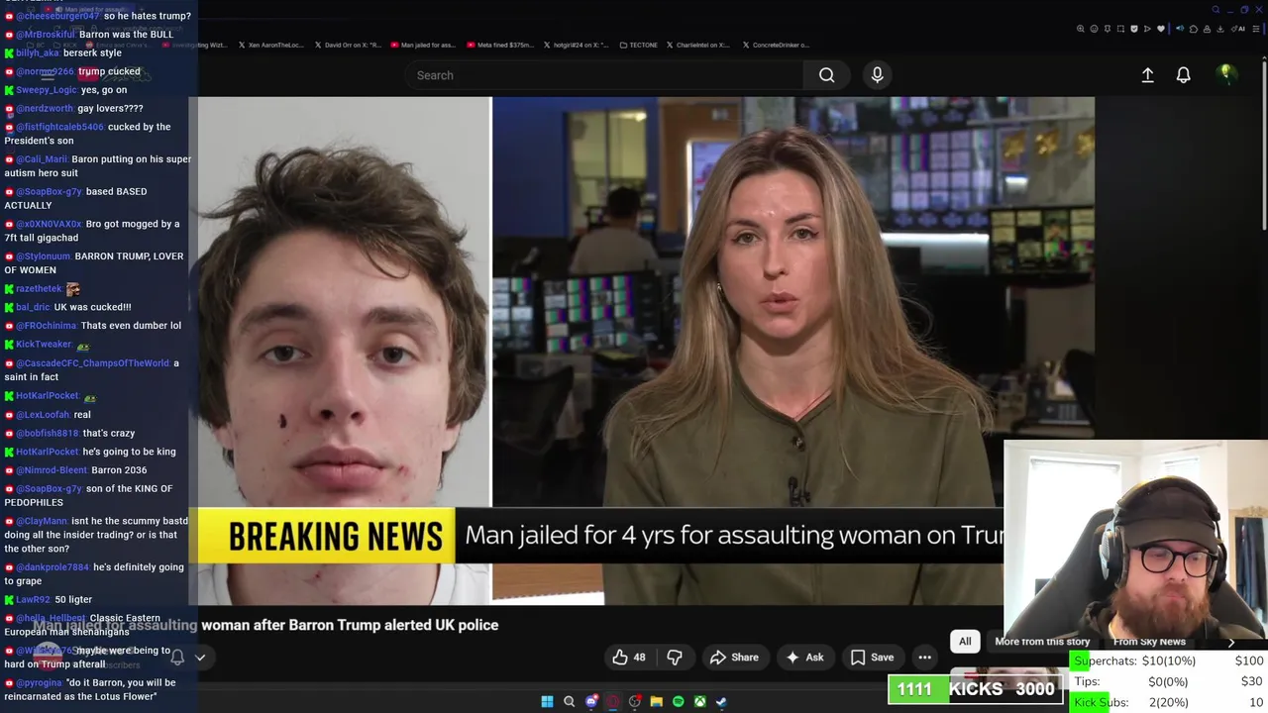Start voice search with the microphone icon
Screen dimensions: 1268x713
(x=878, y=75)
